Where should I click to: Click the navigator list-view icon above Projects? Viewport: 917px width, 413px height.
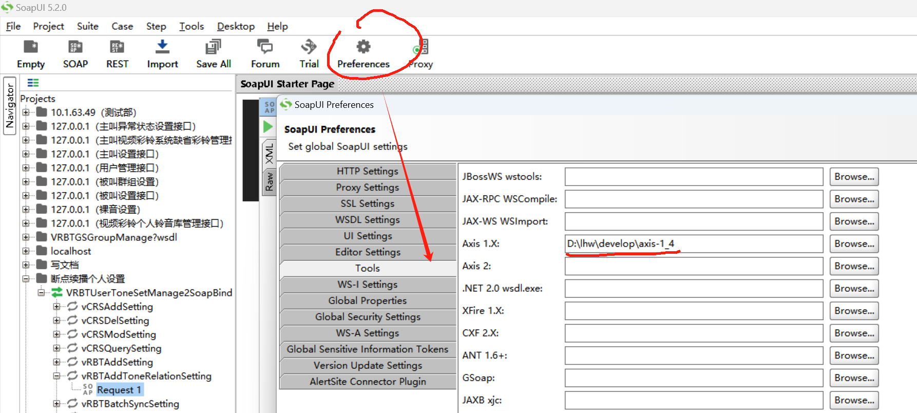pos(33,83)
